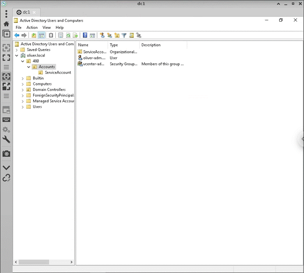Open preferences via the gears sidebar icon
Image resolution: width=304 pixels, height=273 pixels.
pos(6,129)
